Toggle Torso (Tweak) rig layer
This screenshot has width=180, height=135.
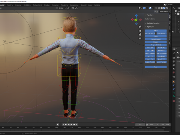tap(156, 39)
